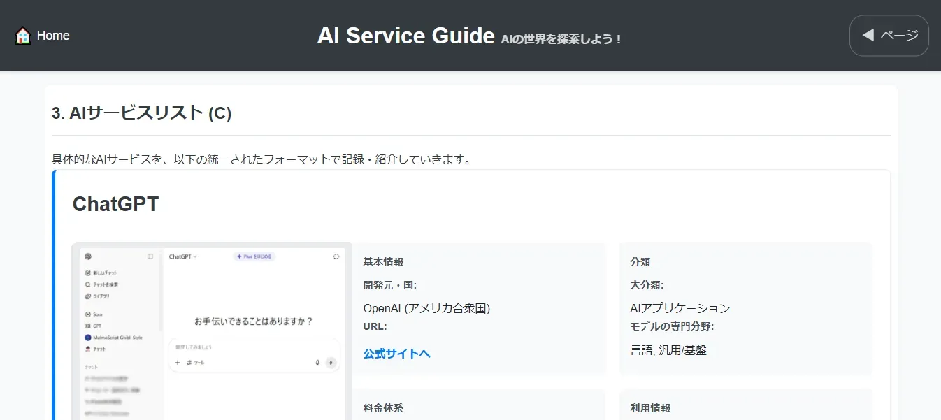The image size is (941, 420).
Task: Click the チャットを検索 search icon
Action: [x=87, y=284]
